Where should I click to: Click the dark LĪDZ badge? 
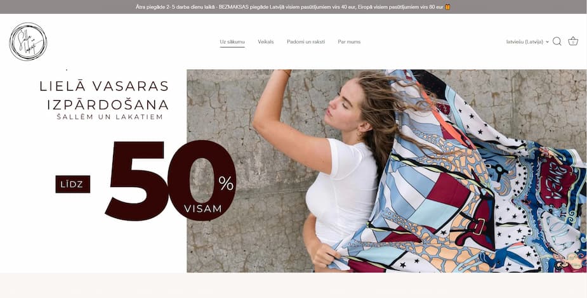pyautogui.click(x=72, y=184)
